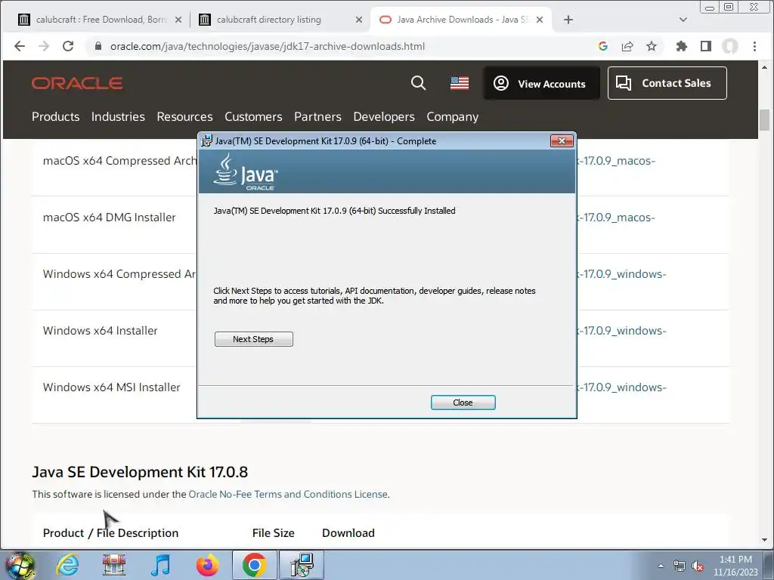Open the Partners menu
Image resolution: width=774 pixels, height=580 pixels.
pyautogui.click(x=318, y=117)
